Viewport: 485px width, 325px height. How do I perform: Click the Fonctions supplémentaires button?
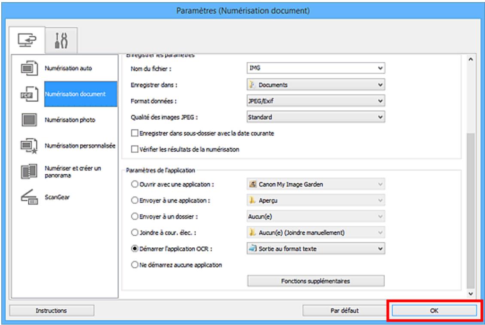(316, 281)
